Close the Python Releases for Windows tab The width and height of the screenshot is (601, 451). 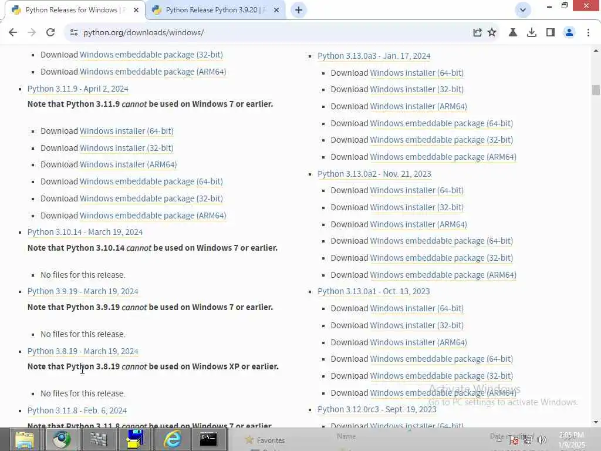coord(136,10)
